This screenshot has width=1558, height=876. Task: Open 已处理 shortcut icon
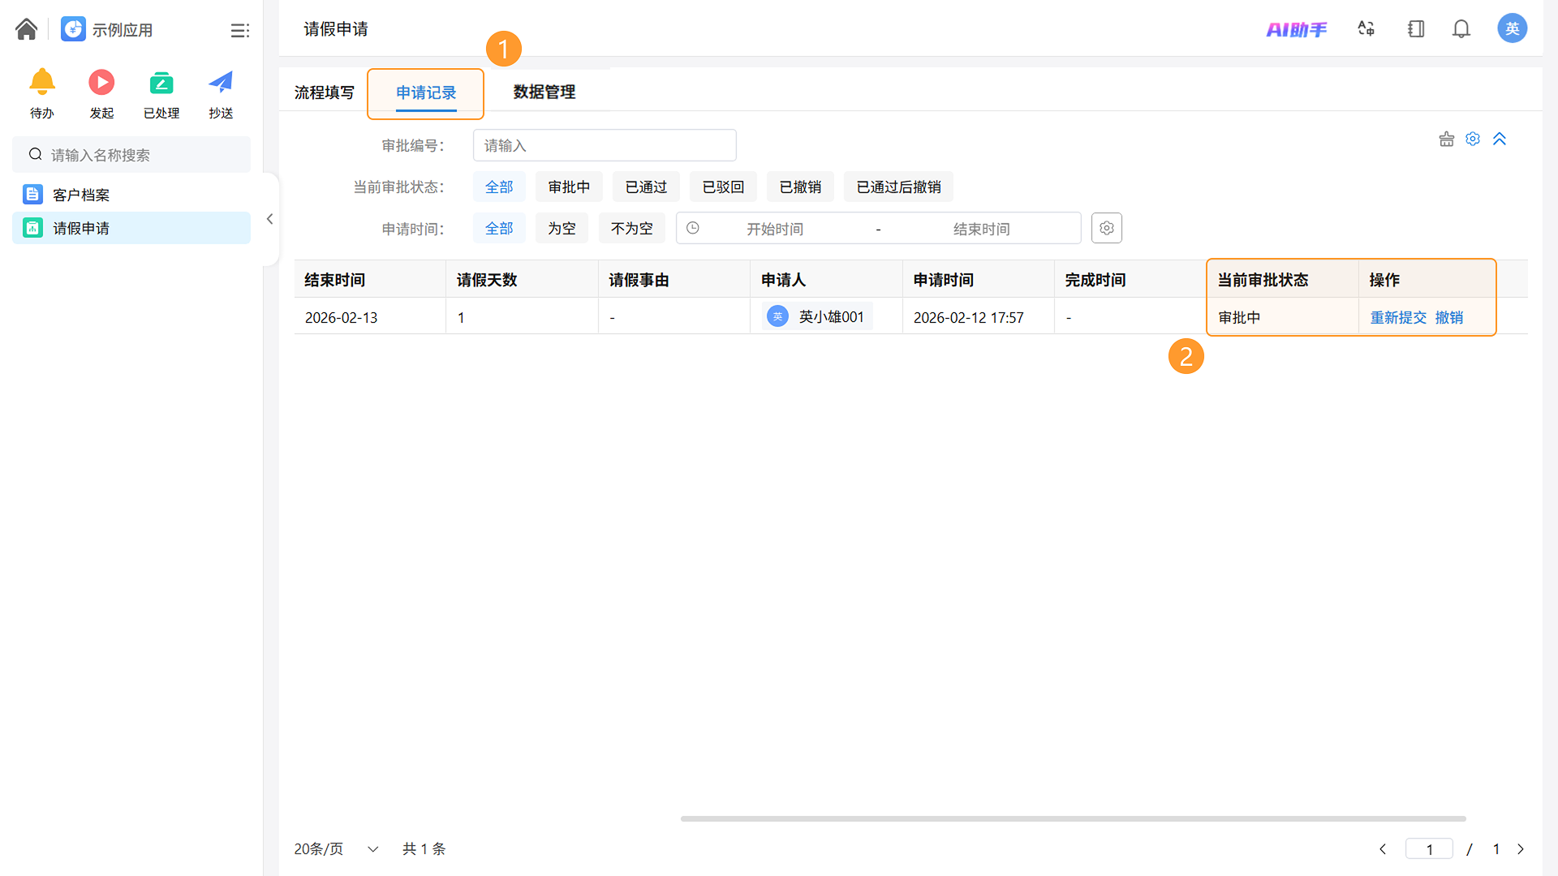click(161, 83)
